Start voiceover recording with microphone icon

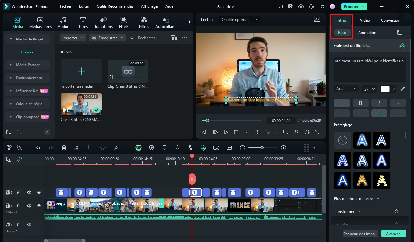point(177,148)
